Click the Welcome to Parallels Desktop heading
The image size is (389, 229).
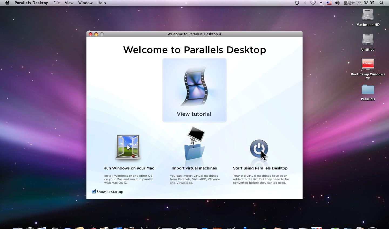(194, 50)
